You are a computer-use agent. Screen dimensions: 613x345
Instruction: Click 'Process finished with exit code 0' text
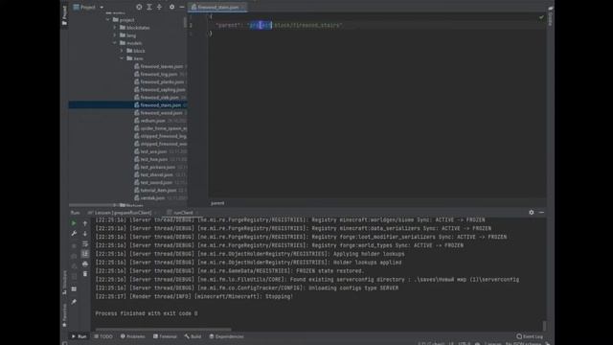147,313
